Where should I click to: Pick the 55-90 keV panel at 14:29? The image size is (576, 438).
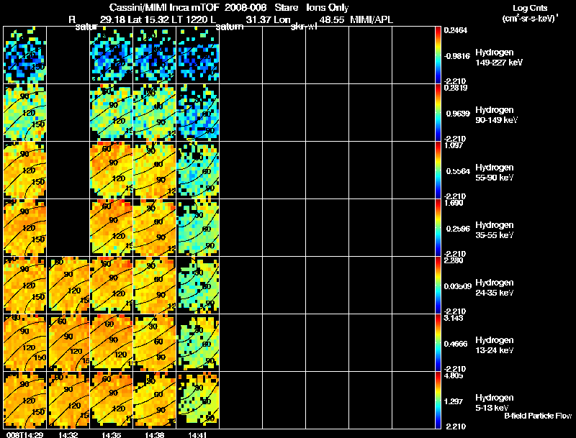(25, 170)
